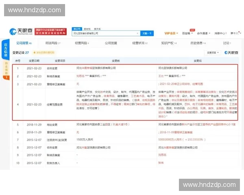
Task: Click the blue 天眼一下 search button
Action: coord(147,33)
